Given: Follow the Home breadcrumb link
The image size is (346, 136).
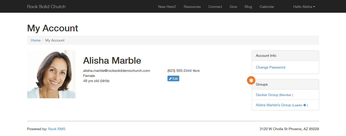Looking at the screenshot, I should tap(36, 40).
